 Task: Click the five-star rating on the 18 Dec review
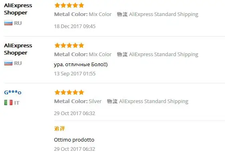[69, 5]
